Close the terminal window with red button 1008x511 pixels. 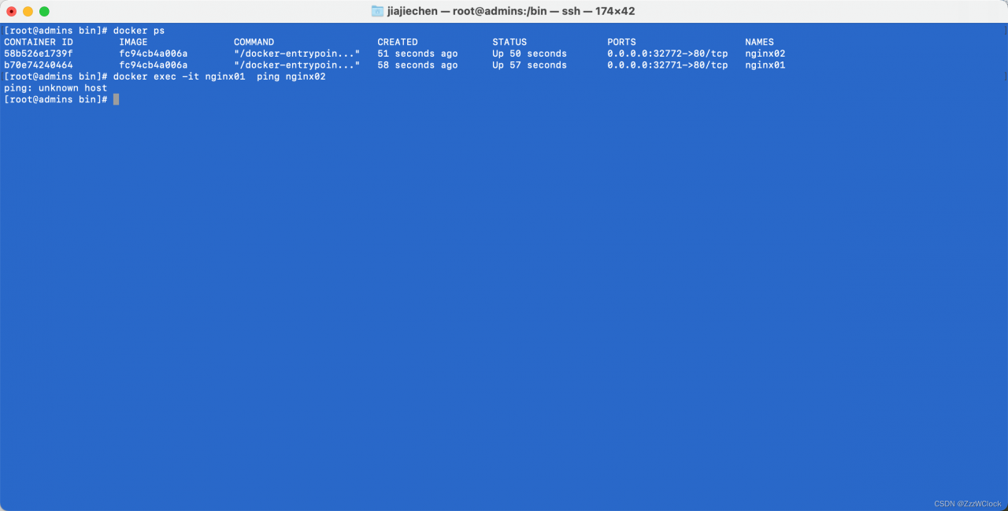tap(11, 11)
